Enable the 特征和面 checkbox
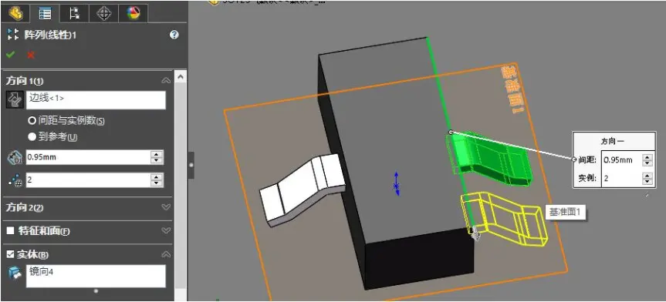This screenshot has height=302, width=666. [11, 231]
